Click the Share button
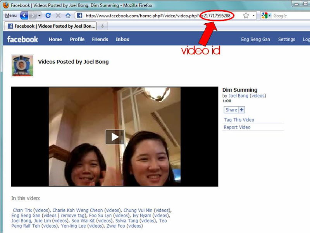This screenshot has width=310, height=233. [231, 110]
